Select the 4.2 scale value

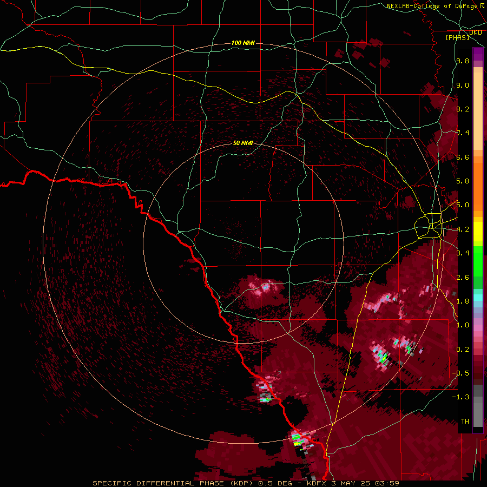463,229
